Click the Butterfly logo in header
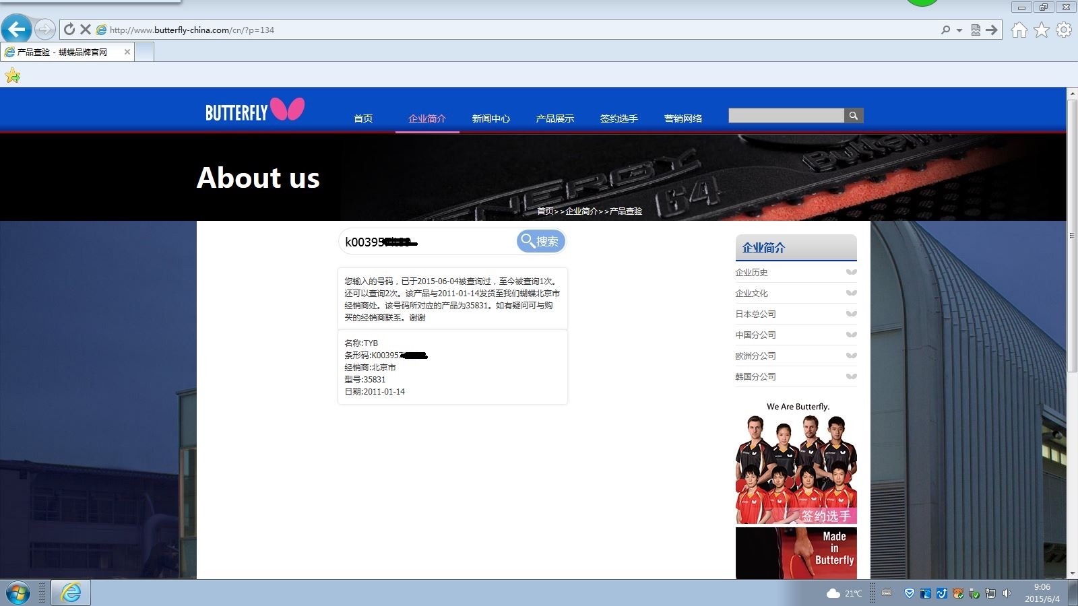 tap(255, 110)
